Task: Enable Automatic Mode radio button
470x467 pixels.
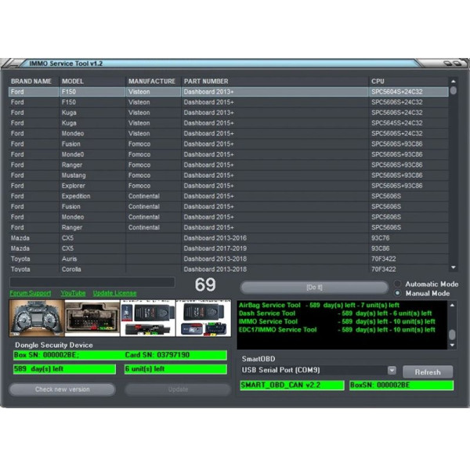Action: tap(398, 284)
